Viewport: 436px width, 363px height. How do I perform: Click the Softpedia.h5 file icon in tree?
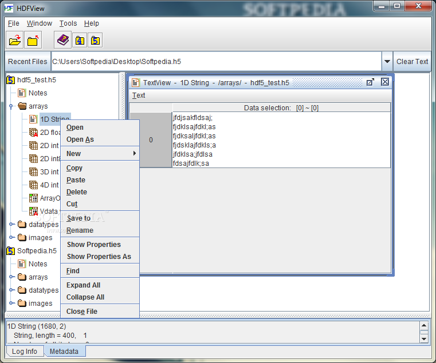pyautogui.click(x=10, y=251)
